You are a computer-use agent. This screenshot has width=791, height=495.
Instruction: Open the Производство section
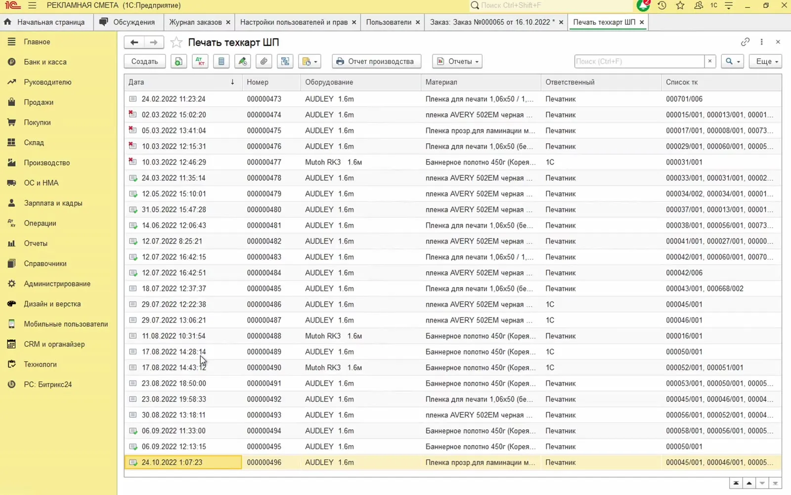tap(46, 163)
